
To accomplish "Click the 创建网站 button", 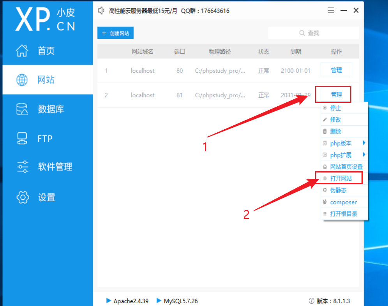I will (115, 33).
